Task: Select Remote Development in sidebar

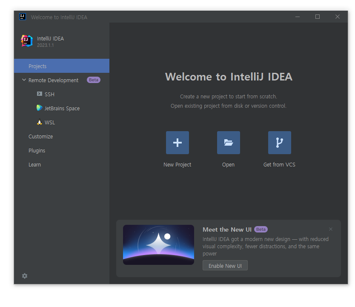Action: pyautogui.click(x=62, y=80)
